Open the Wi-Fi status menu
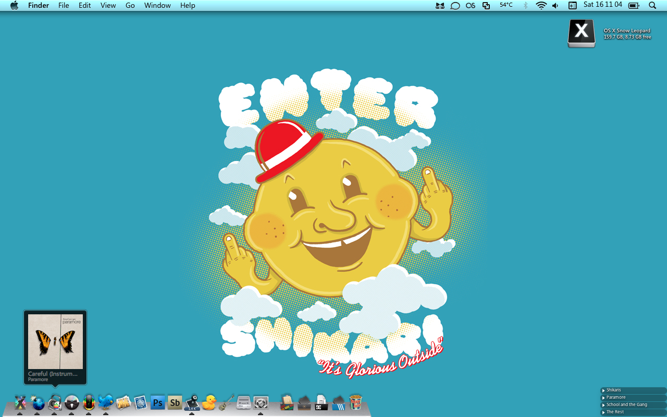 pos(541,5)
